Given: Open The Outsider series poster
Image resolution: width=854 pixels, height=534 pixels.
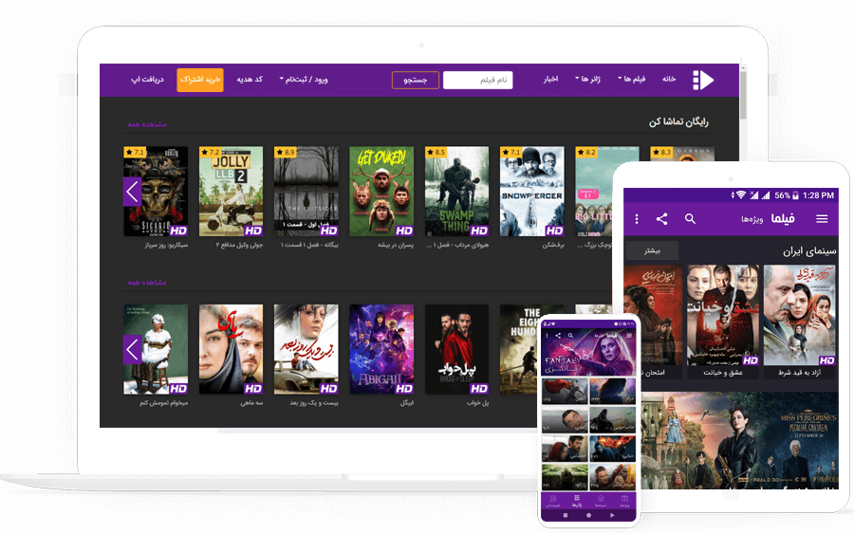Looking at the screenshot, I should [x=306, y=191].
